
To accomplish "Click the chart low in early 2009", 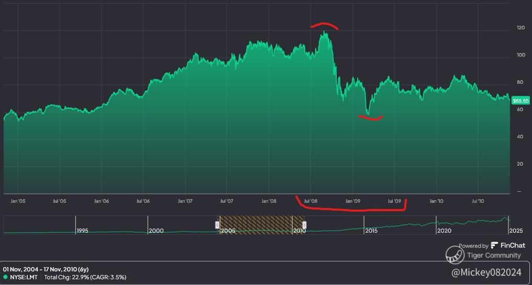I will tap(368, 114).
